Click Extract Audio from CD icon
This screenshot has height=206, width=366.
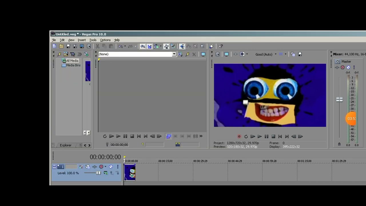pos(79,54)
